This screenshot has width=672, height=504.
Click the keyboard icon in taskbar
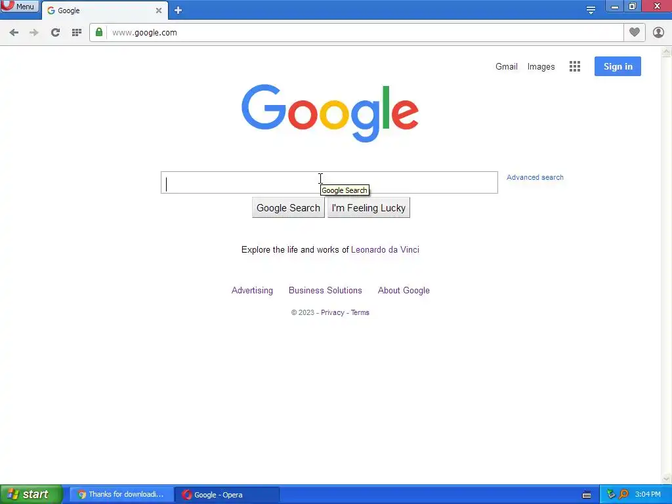point(587,495)
